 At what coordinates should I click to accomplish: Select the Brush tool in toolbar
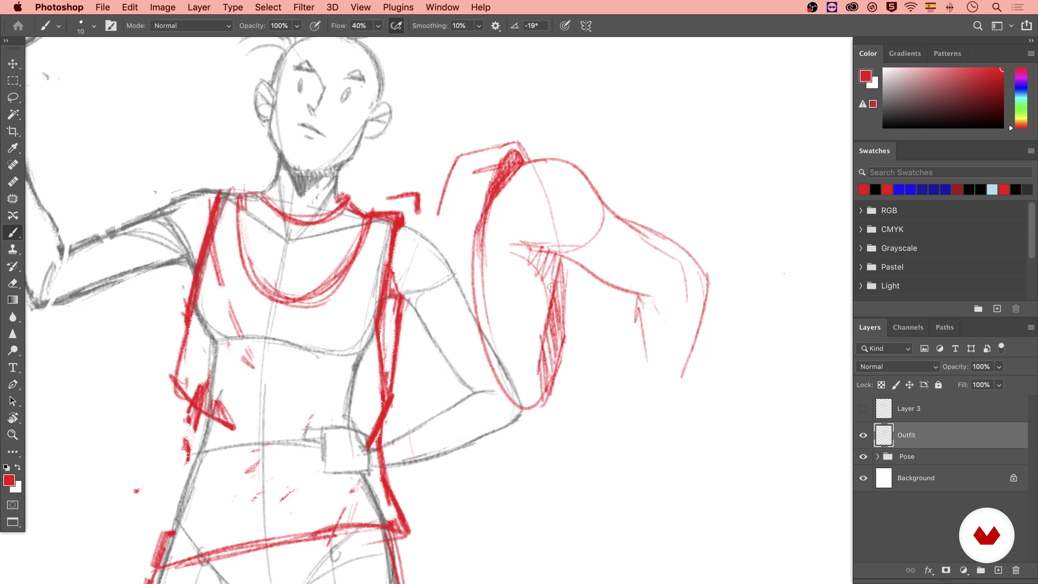[x=12, y=233]
